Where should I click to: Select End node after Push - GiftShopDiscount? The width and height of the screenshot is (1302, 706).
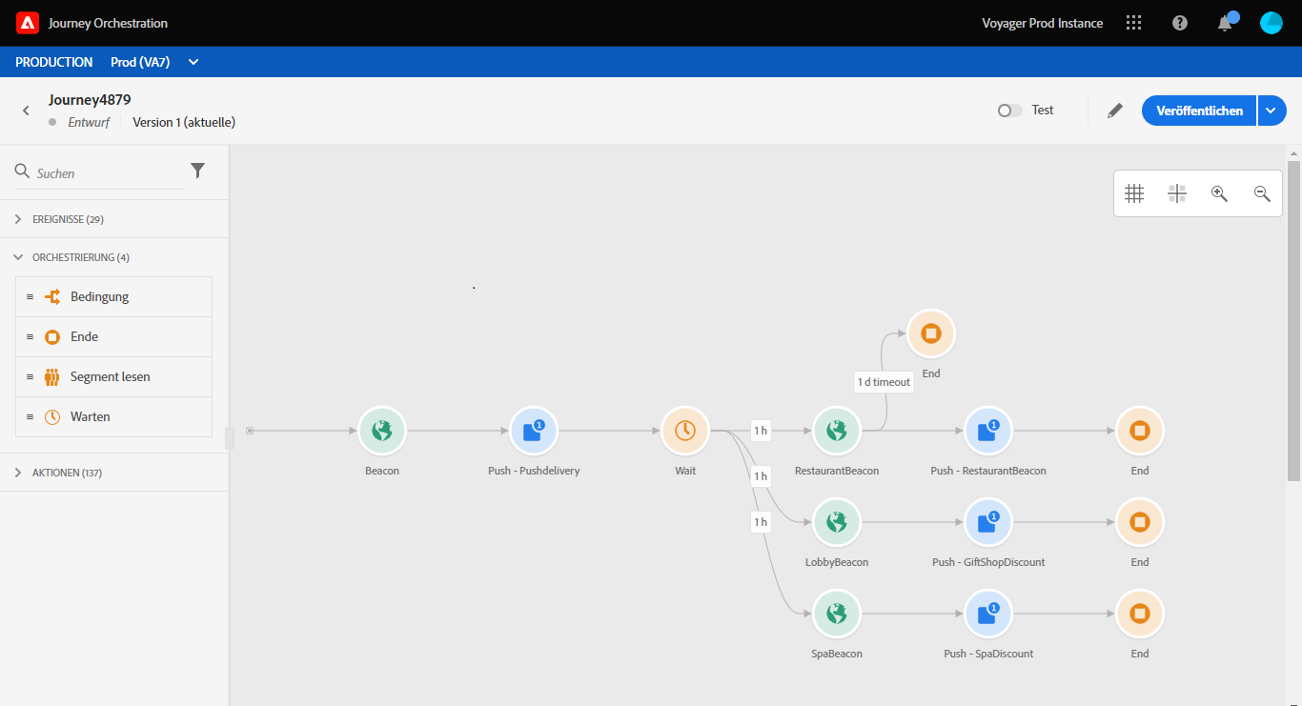point(1140,522)
